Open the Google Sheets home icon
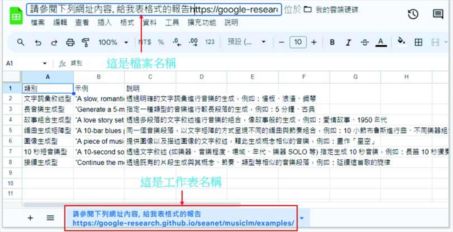Image resolution: width=453 pixels, height=232 pixels. pos(16,16)
